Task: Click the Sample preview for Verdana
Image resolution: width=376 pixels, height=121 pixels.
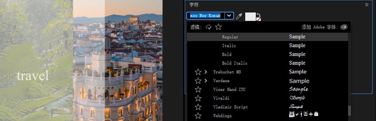Action: tap(299, 81)
